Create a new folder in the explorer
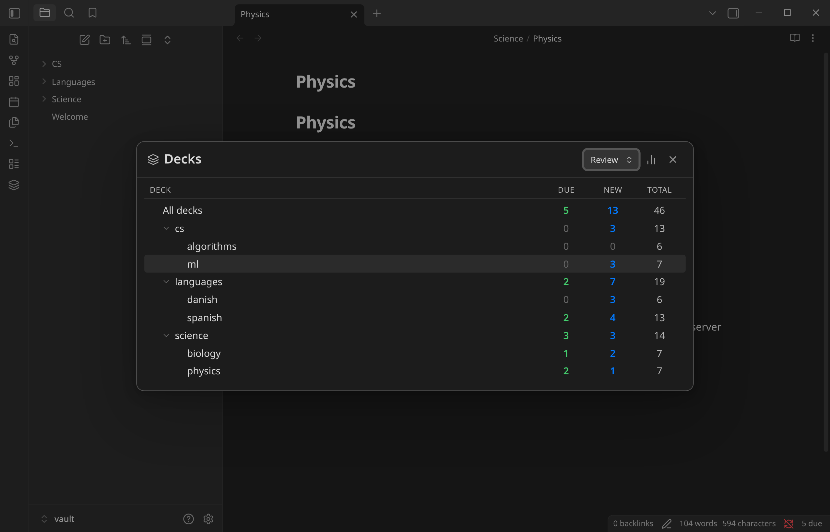 coord(105,40)
